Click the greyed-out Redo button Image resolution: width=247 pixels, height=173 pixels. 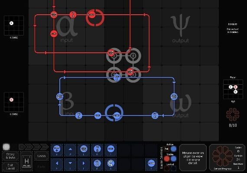(42, 167)
